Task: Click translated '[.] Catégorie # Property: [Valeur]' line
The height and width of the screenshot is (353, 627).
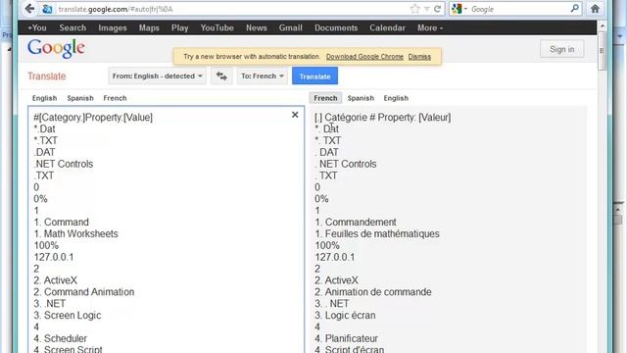Action: click(x=383, y=118)
